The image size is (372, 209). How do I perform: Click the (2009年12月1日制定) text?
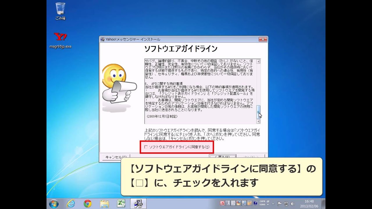(162, 116)
